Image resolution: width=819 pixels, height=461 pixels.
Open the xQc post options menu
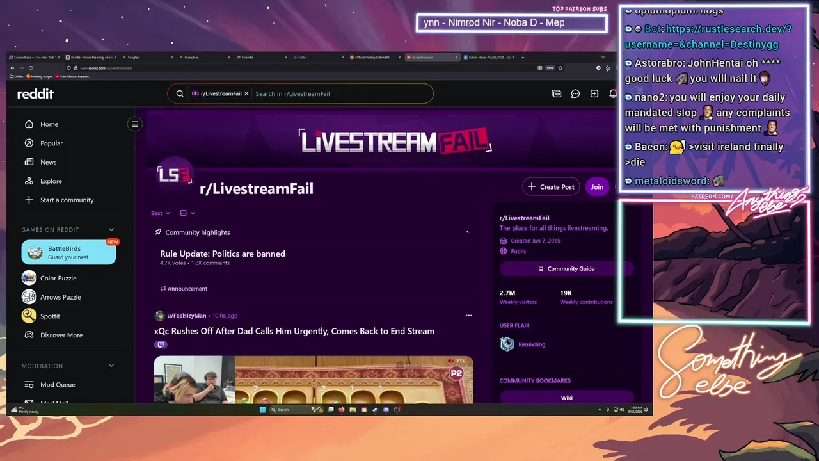tap(468, 315)
